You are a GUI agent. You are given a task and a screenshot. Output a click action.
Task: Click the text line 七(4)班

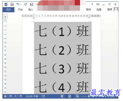tap(62, 87)
